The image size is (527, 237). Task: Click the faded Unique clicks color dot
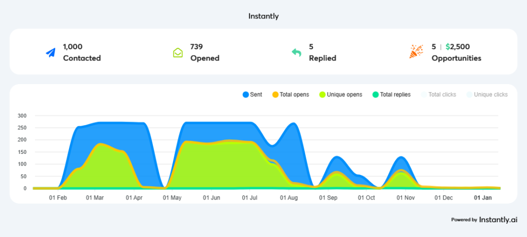pos(469,94)
